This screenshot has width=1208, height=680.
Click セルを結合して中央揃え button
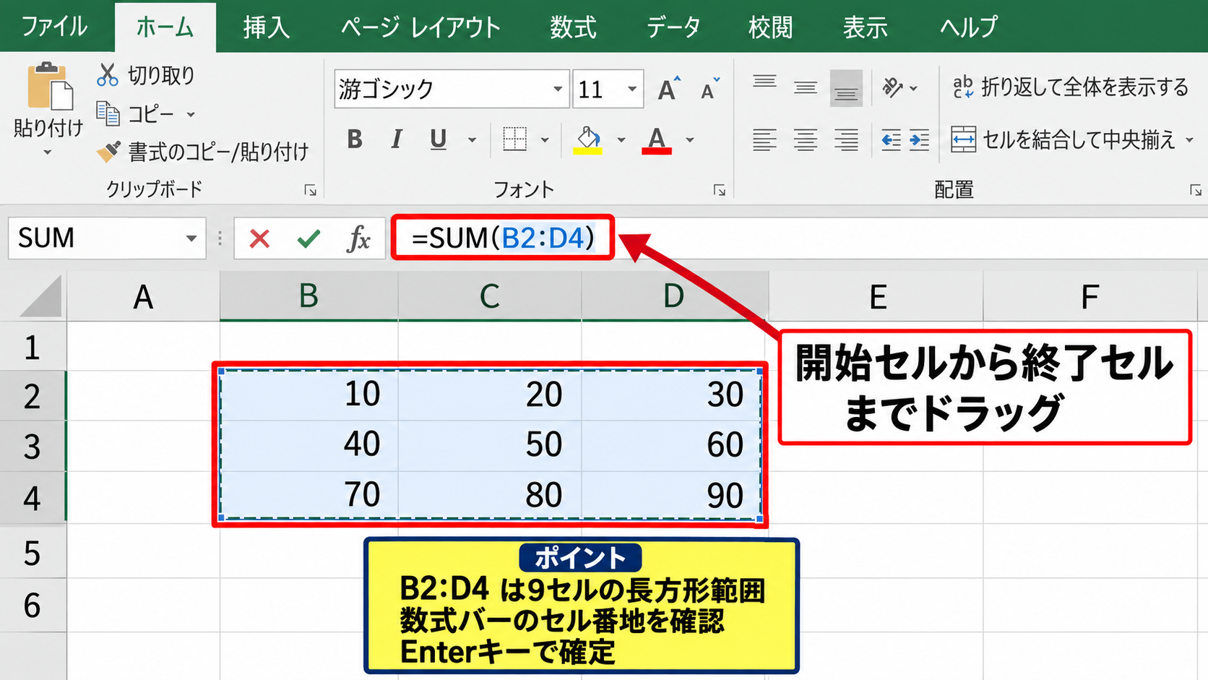tap(1063, 139)
